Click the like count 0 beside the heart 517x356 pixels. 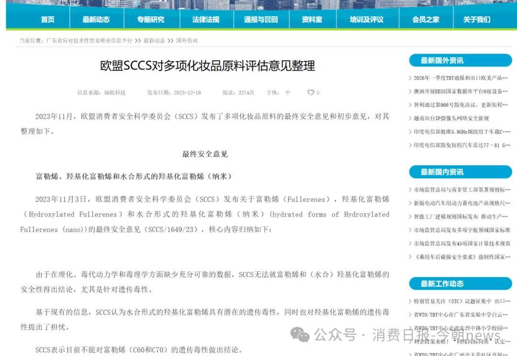pyautogui.click(x=318, y=93)
